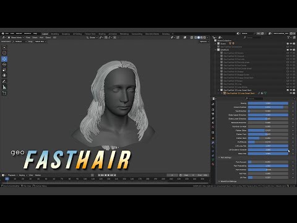Switch to the Layout workspace tab
The width and height of the screenshot is (297, 223).
click(45, 33)
